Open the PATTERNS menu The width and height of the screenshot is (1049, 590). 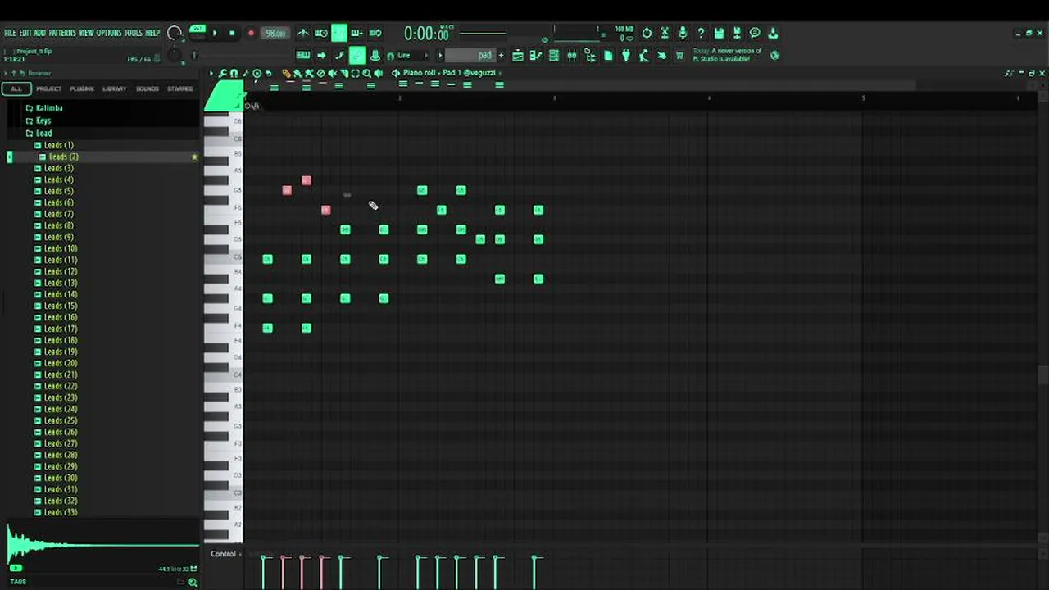coord(62,33)
